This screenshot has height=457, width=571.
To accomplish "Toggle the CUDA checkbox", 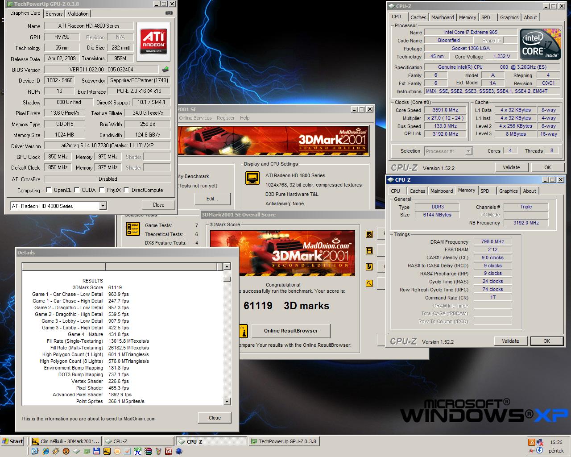I will click(x=77, y=190).
